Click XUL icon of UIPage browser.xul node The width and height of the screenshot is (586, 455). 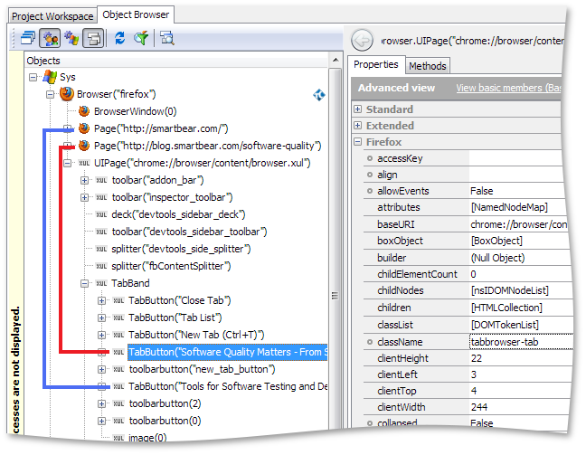[x=84, y=163]
